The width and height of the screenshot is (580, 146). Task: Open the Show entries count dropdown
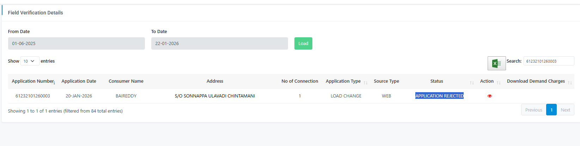tap(30, 61)
